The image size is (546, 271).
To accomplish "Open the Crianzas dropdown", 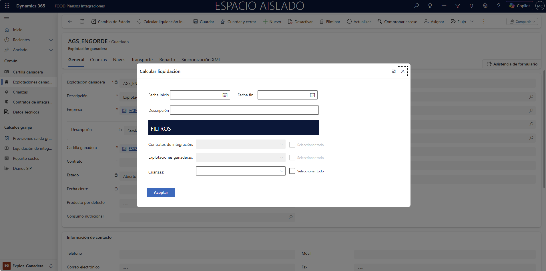I will click(x=241, y=171).
